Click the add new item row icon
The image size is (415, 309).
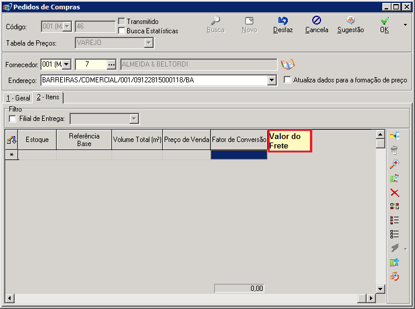click(x=395, y=136)
